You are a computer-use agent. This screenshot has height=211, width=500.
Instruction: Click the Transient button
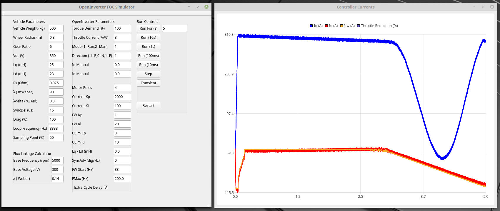coord(148,83)
